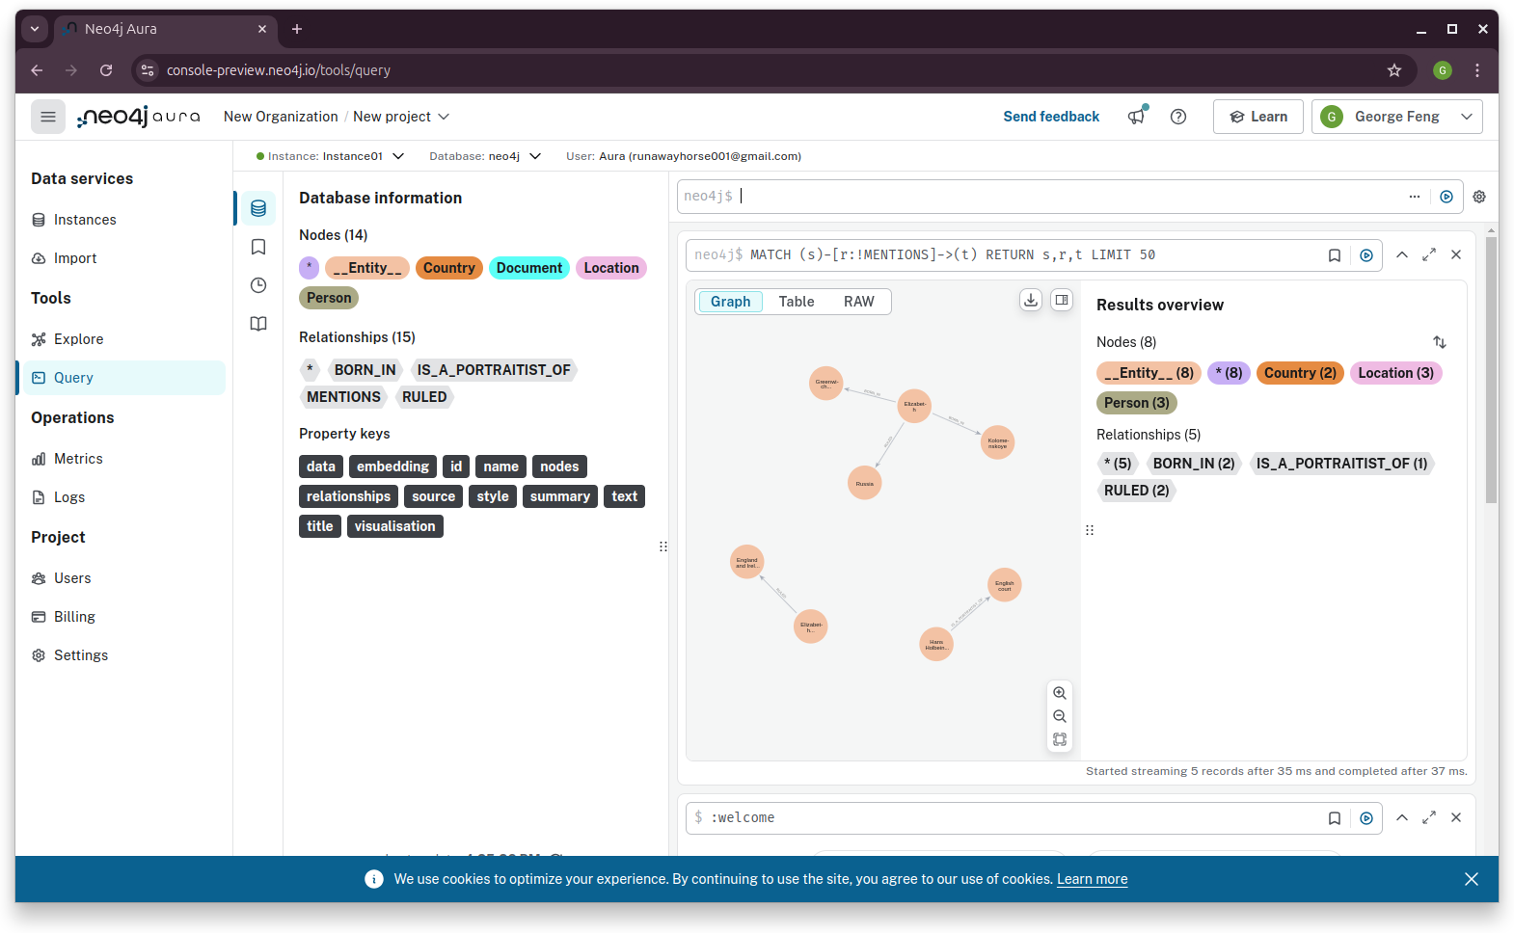Click the embedding property key
The image size is (1514, 933).
click(x=392, y=466)
